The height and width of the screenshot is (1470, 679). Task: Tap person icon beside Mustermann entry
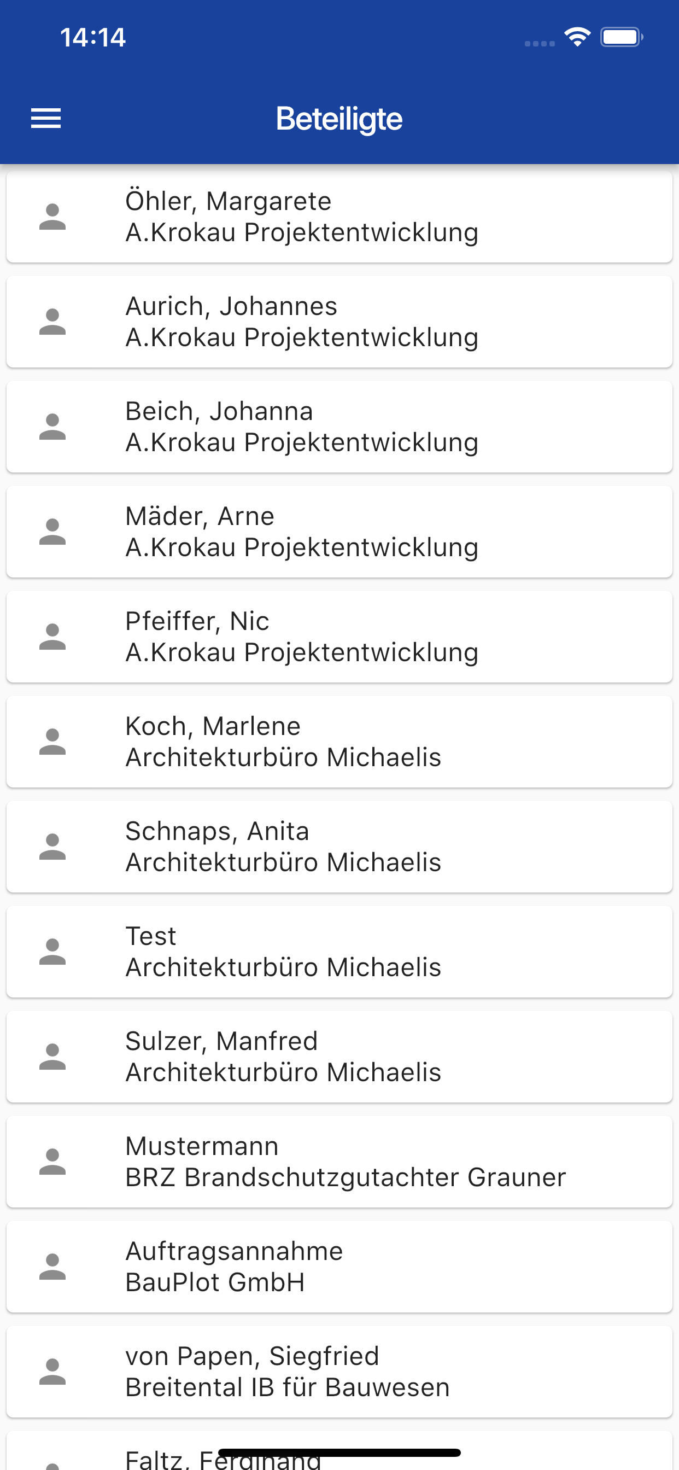coord(52,1162)
